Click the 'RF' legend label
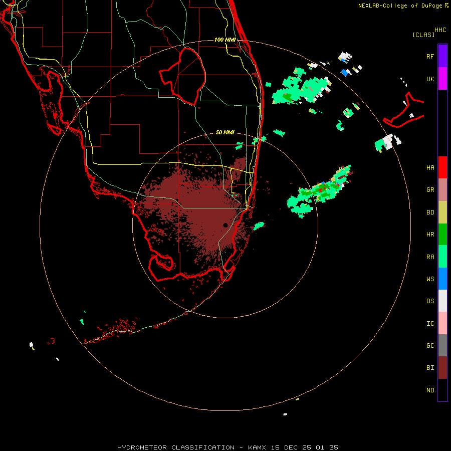Image resolution: width=451 pixels, height=451 pixels. tap(430, 56)
